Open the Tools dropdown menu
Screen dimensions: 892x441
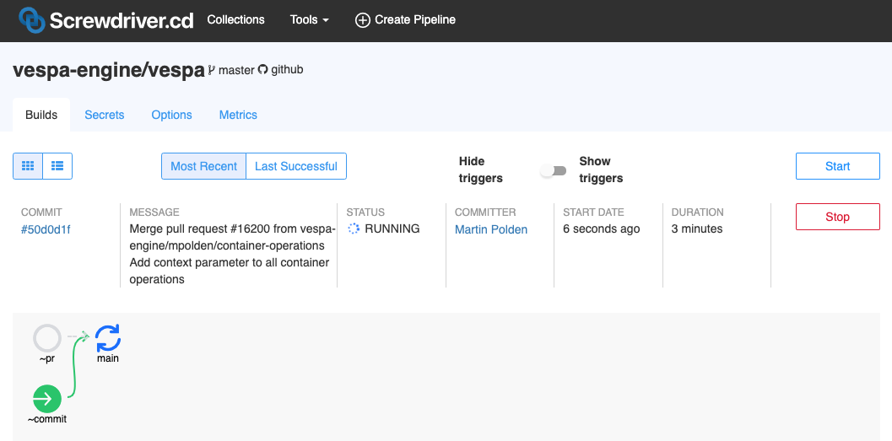click(310, 20)
